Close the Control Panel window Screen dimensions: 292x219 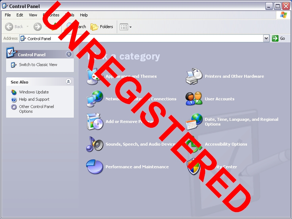286,6
